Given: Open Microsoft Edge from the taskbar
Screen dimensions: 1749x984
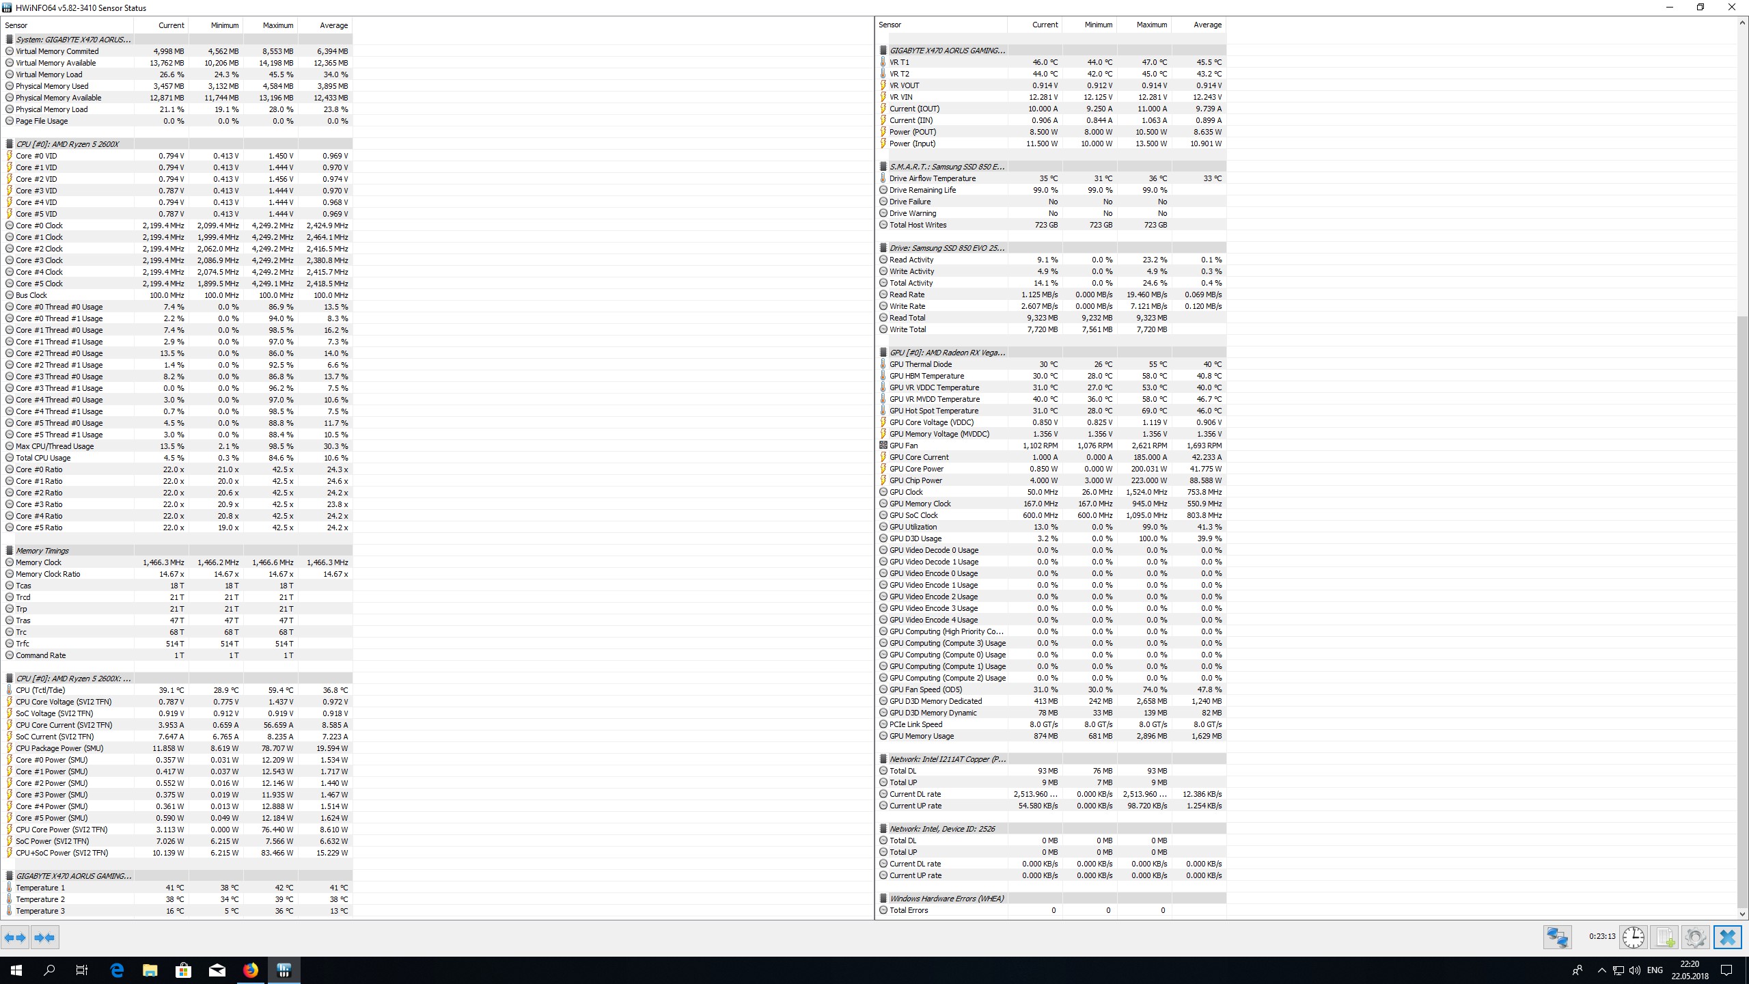Looking at the screenshot, I should (x=117, y=970).
